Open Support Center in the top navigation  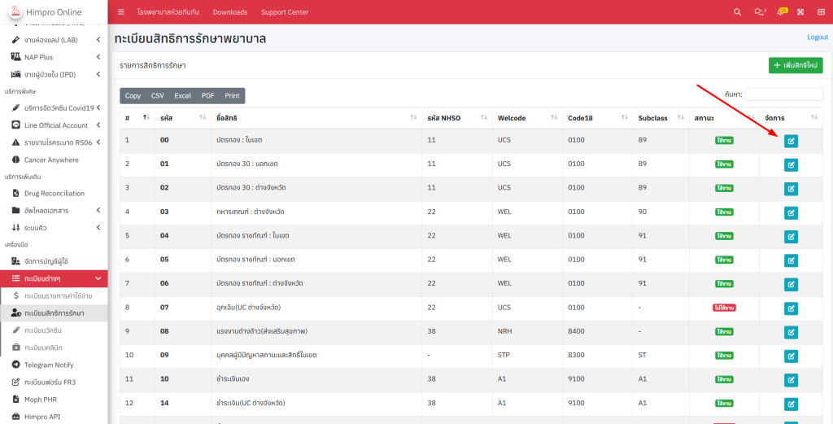pyautogui.click(x=285, y=12)
